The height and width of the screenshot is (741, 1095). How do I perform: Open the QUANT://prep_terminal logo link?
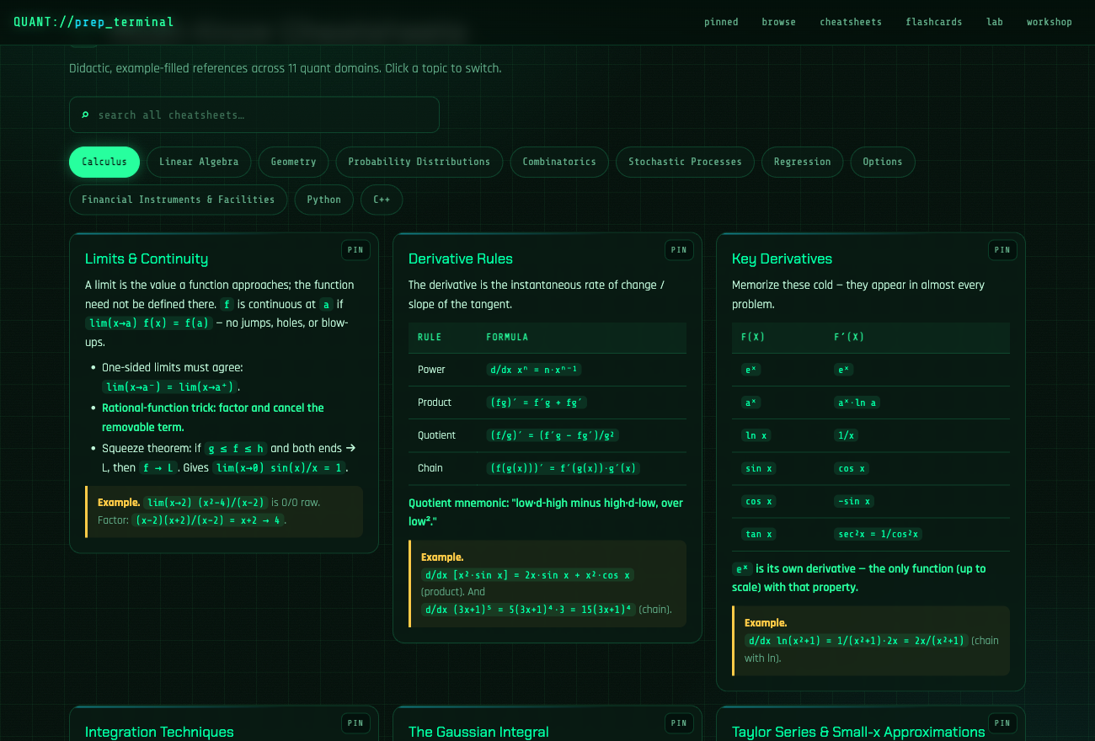pyautogui.click(x=93, y=22)
